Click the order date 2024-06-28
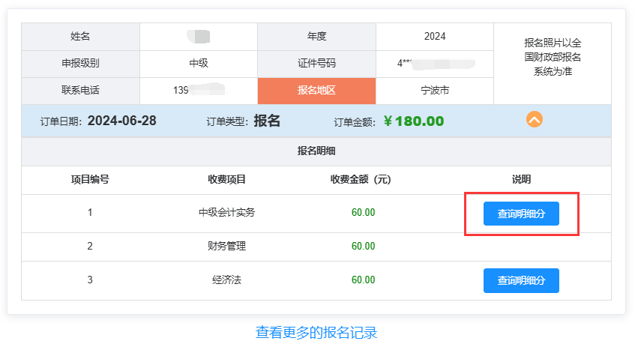Screen dimensions: 635x344 (x=121, y=121)
